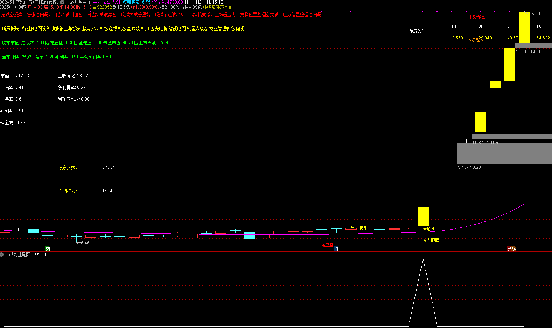The image size is (552, 328).
Task: Click the topmost yellow limit-up candlestick
Action: pos(524,27)
